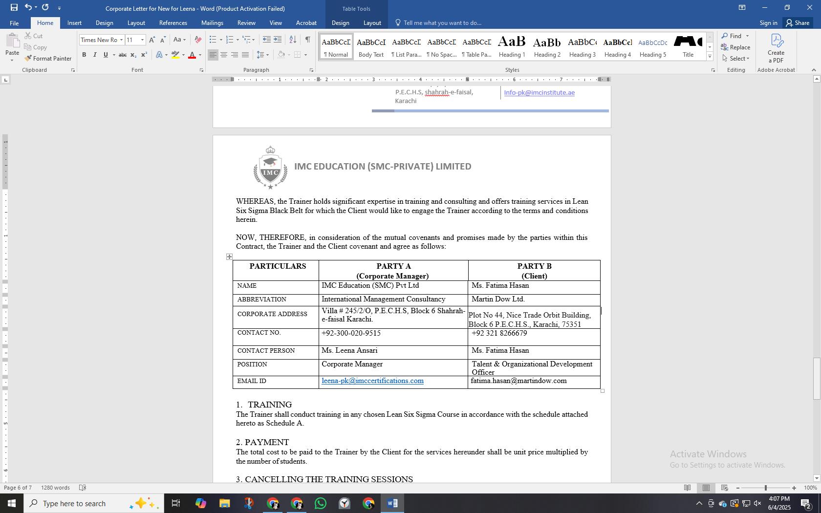
Task: Open the References tab
Action: [173, 23]
